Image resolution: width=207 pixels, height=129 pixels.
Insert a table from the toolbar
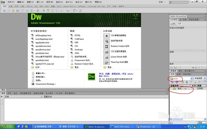23,11
